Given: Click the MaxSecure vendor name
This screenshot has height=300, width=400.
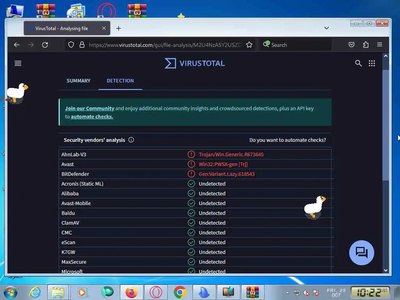Looking at the screenshot, I should tap(74, 262).
